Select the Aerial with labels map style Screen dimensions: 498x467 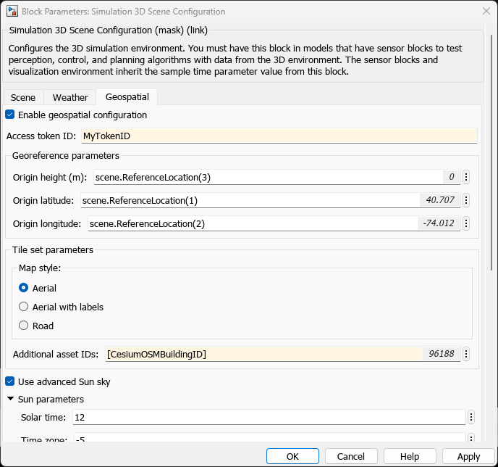(24, 307)
